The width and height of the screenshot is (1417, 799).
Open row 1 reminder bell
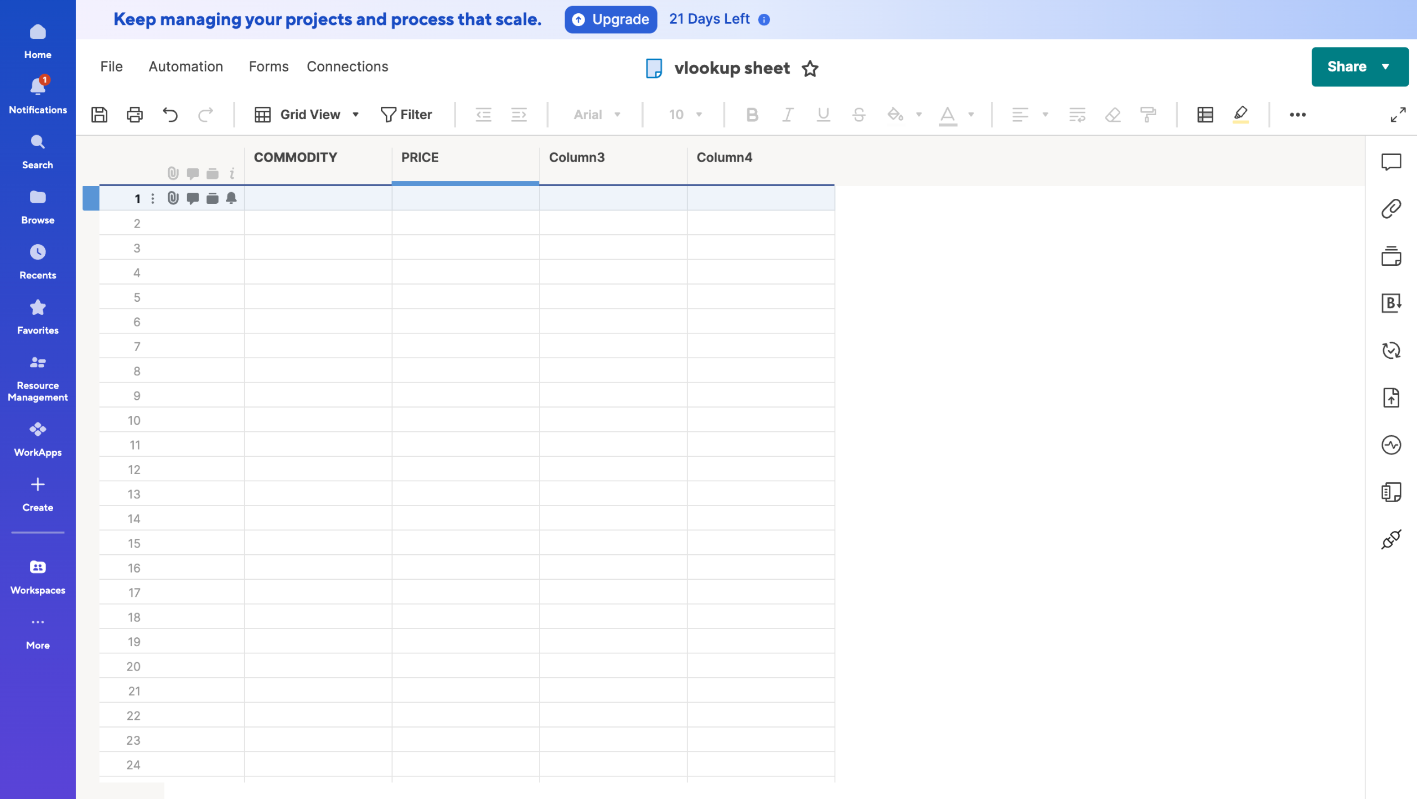coord(231,198)
